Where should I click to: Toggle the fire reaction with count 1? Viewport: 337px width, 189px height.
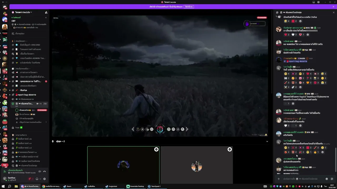pyautogui.click(x=316, y=152)
